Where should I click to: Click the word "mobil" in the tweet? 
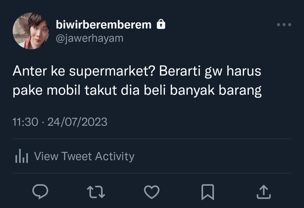pyautogui.click(x=64, y=90)
